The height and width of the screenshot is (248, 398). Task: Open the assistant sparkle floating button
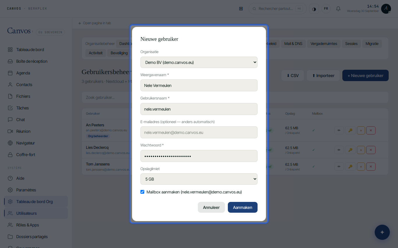[x=382, y=232]
